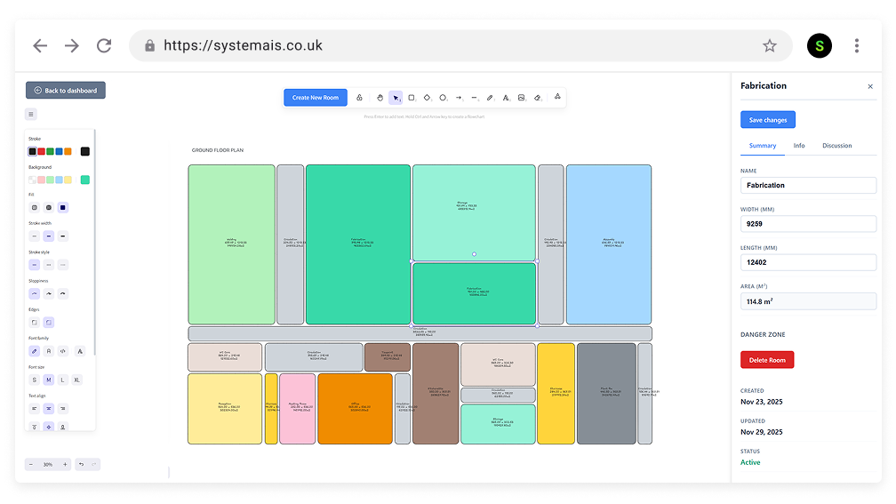Align text right

click(x=63, y=409)
